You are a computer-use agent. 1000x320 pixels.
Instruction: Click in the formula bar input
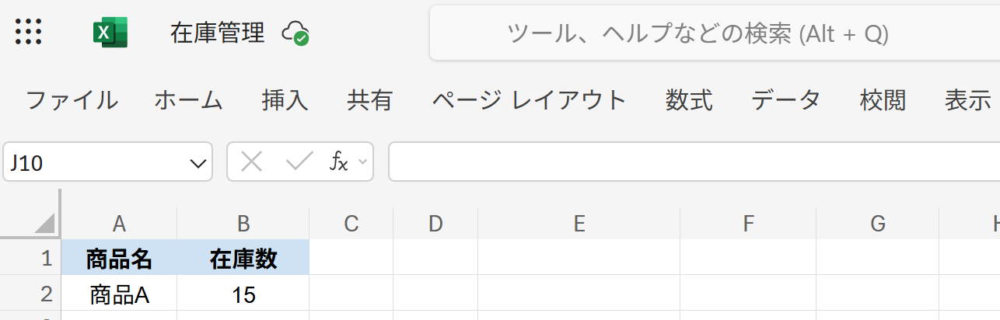(x=692, y=162)
